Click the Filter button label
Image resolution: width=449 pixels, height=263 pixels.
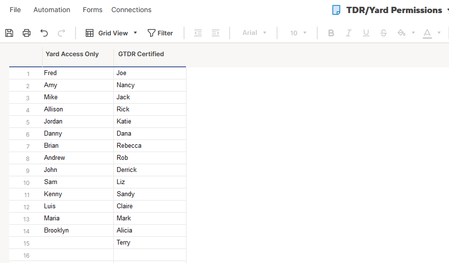(165, 33)
